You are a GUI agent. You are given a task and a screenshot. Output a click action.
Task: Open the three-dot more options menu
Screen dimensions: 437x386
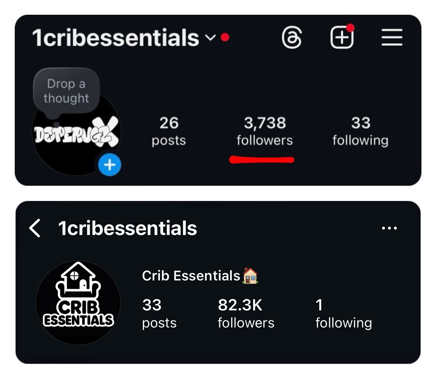pyautogui.click(x=389, y=228)
